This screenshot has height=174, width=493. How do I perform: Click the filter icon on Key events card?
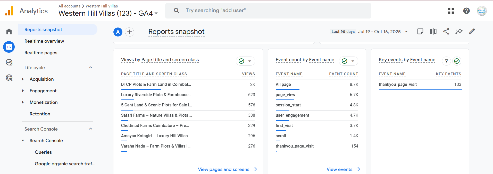(446, 61)
